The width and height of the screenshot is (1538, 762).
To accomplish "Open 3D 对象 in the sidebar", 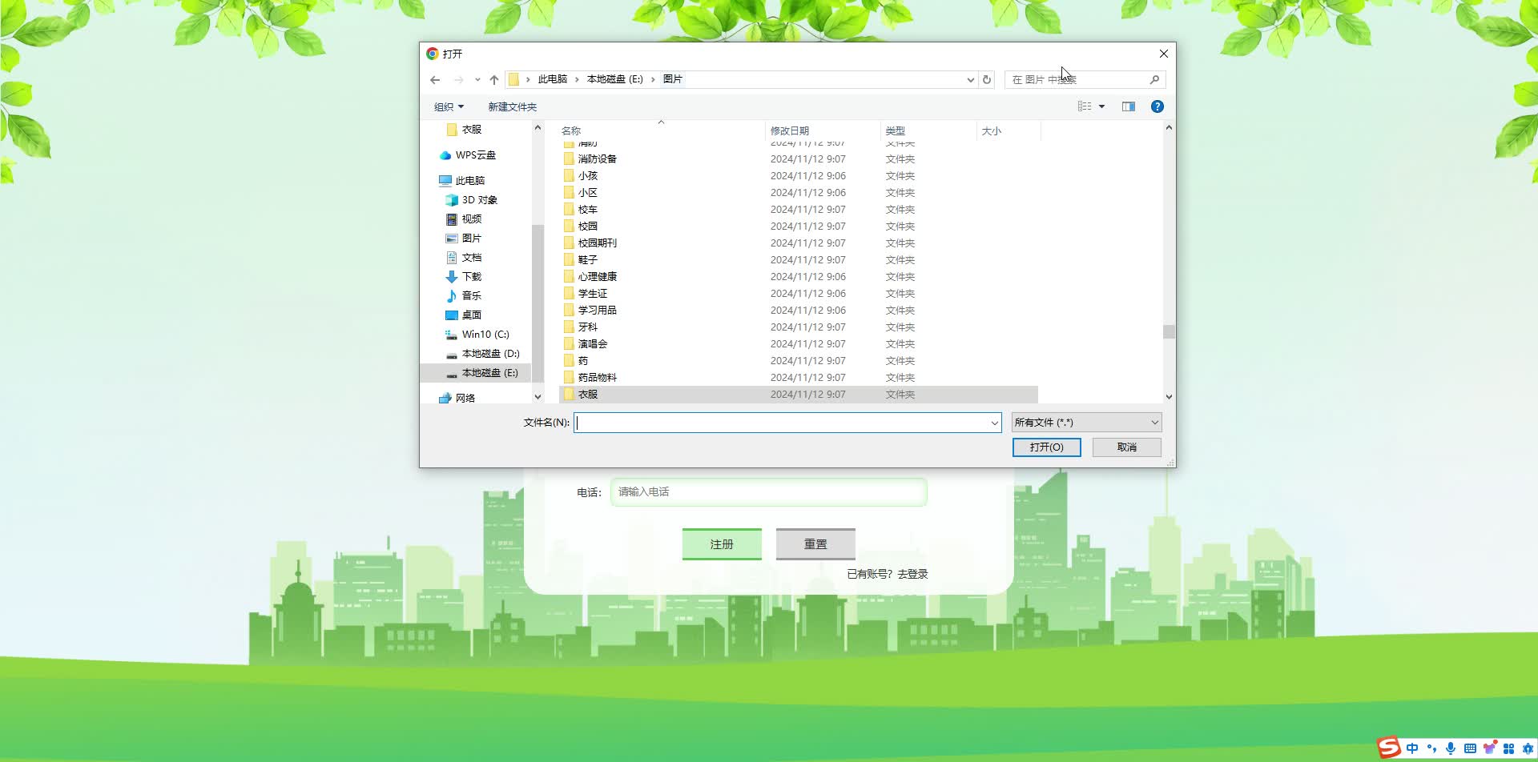I will [x=472, y=200].
